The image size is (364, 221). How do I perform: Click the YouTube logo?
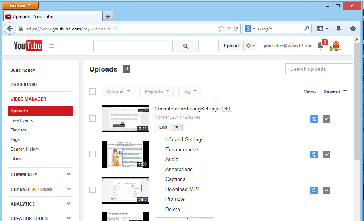click(28, 46)
